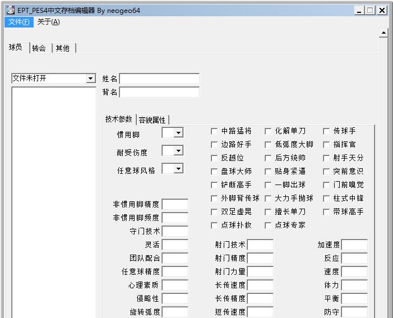
Task: Open the 耐受伤度 dropdown
Action: 178,151
